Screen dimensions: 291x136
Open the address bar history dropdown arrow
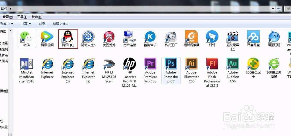273,9
